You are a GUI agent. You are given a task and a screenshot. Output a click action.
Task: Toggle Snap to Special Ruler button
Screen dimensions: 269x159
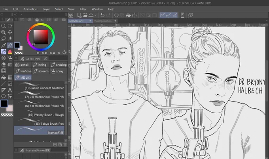click(x=169, y=15)
